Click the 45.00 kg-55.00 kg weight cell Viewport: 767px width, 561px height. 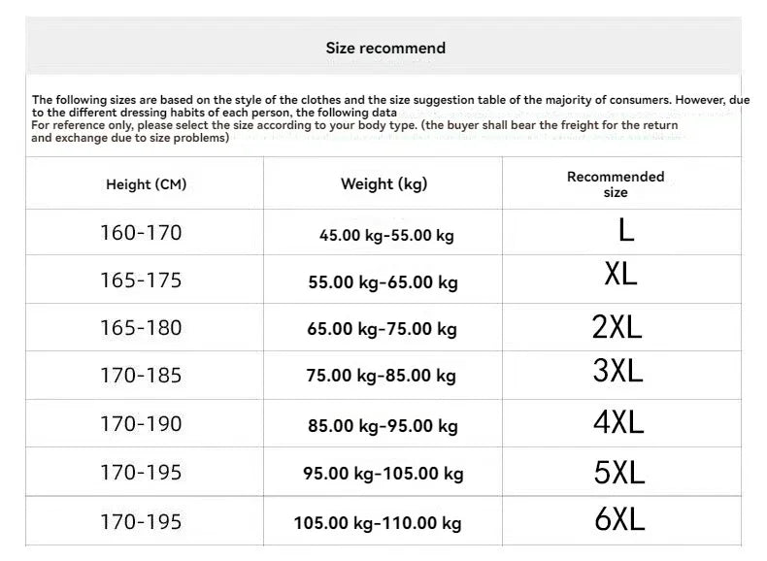386,235
